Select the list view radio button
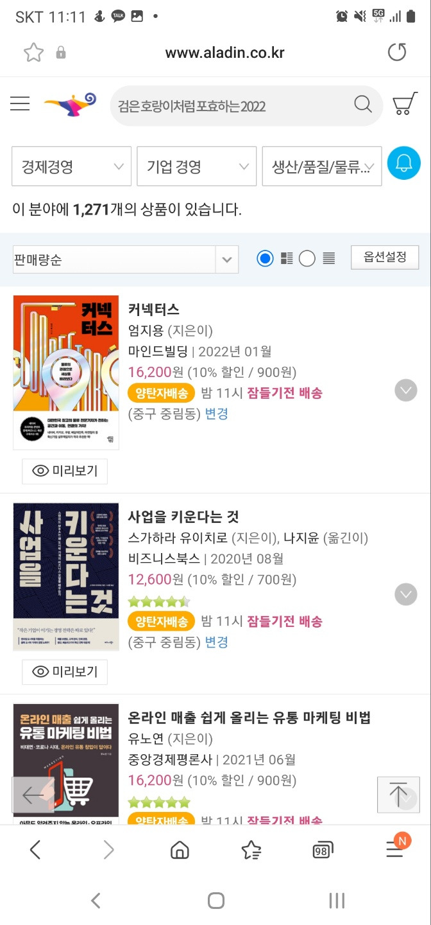 tap(307, 258)
